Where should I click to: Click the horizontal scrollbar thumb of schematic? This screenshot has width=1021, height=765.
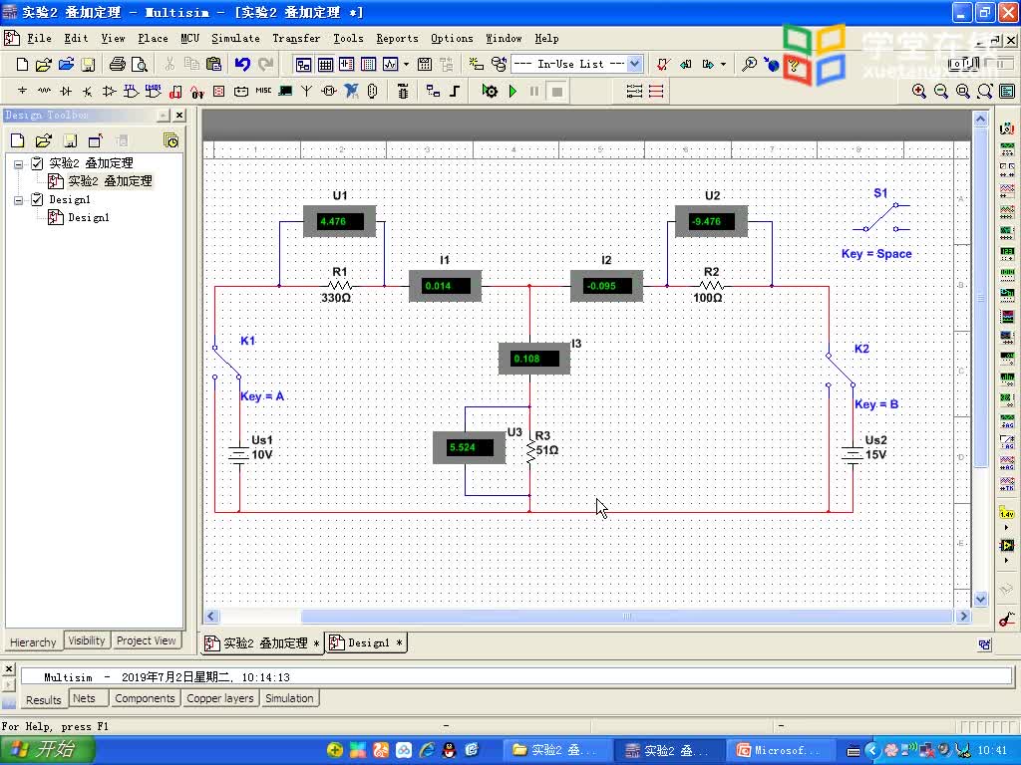(626, 616)
